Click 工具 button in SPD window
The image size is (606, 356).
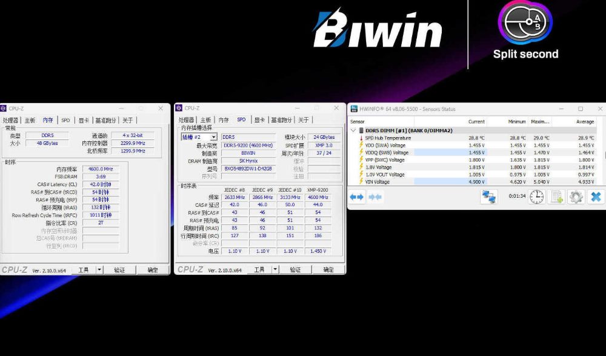point(259,269)
